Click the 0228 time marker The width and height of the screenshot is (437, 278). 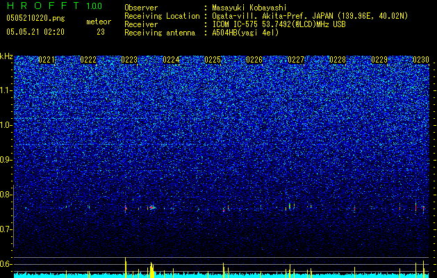(338, 60)
